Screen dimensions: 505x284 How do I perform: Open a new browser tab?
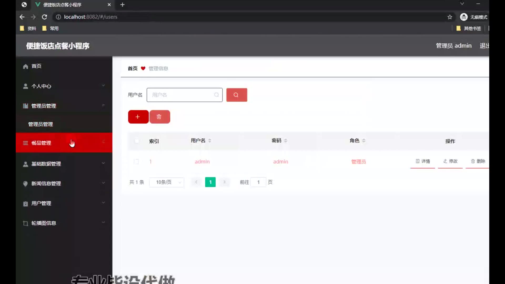point(122,4)
